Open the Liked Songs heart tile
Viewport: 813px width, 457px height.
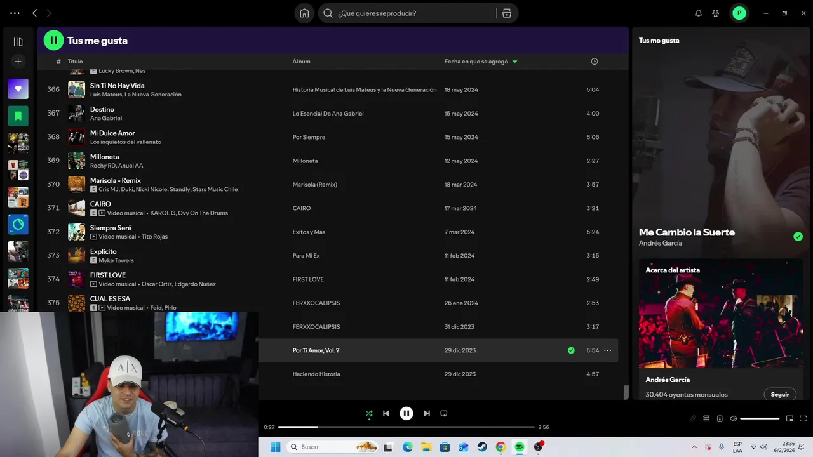click(x=18, y=89)
